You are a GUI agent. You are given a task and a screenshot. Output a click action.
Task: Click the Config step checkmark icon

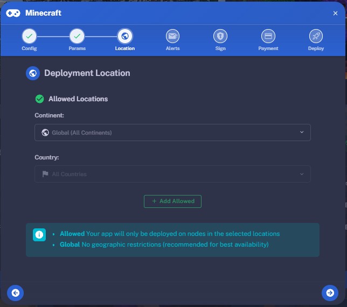pos(29,36)
